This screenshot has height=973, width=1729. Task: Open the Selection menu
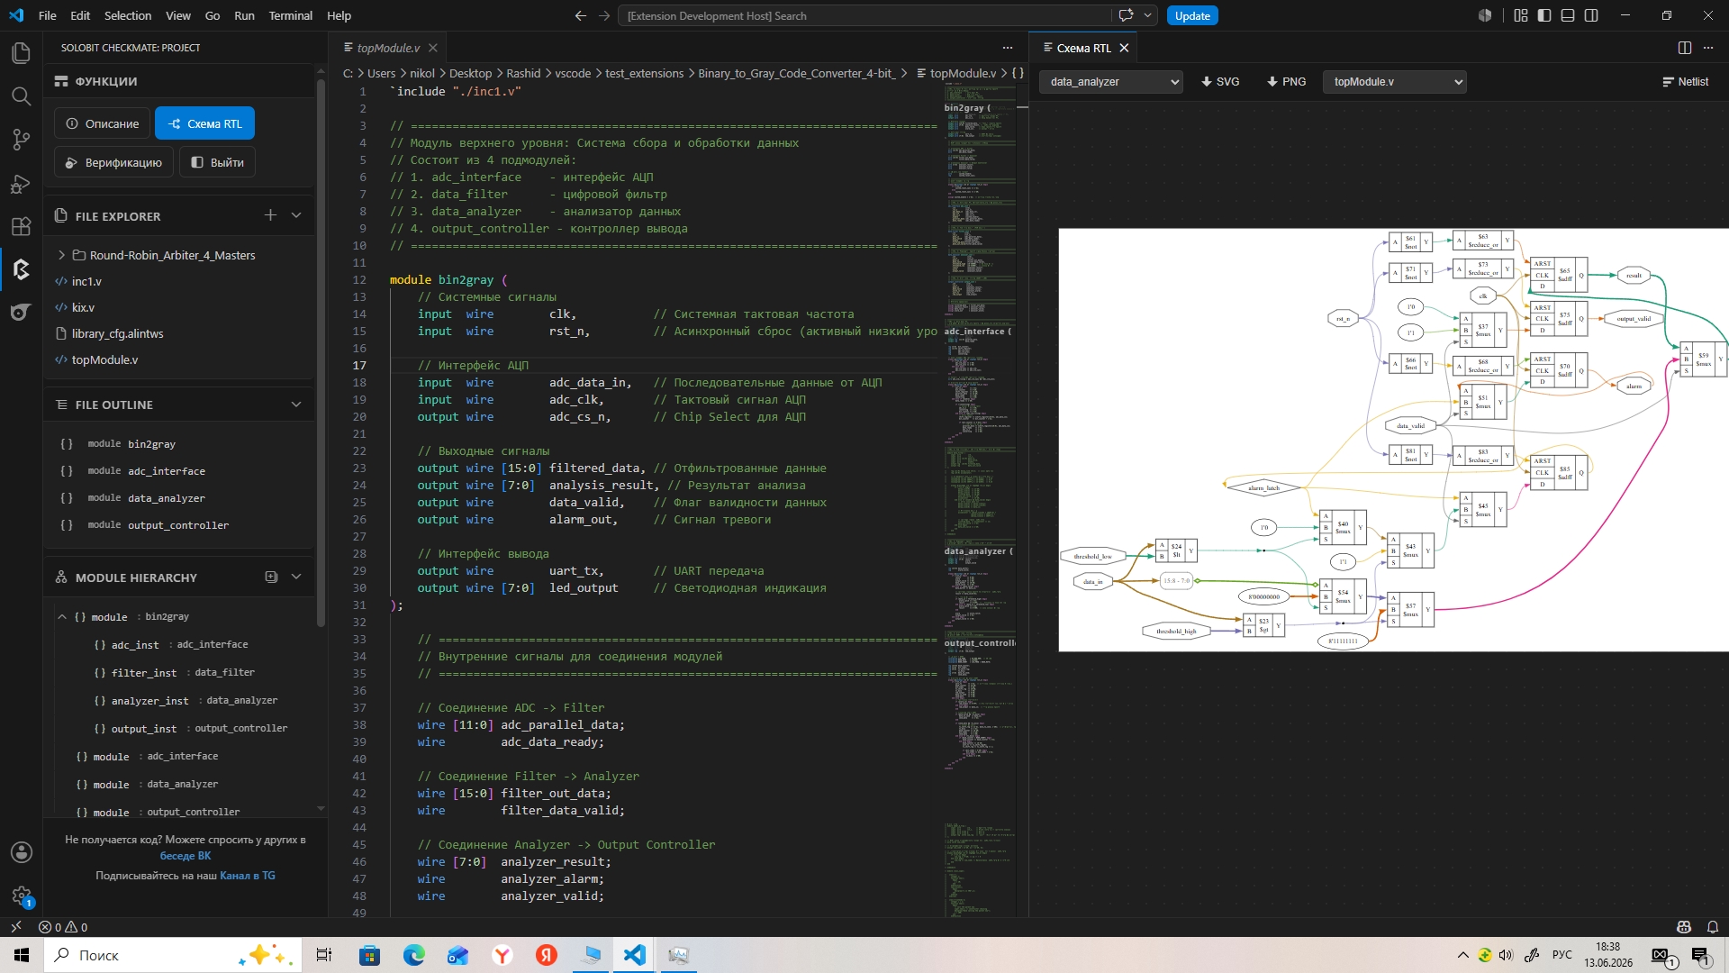[x=127, y=15]
